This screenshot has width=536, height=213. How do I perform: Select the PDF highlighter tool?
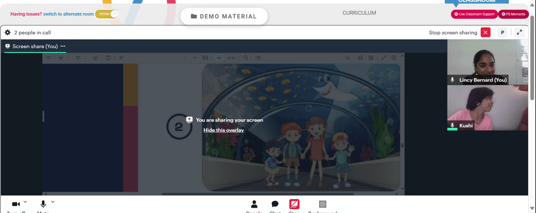coord(61,58)
